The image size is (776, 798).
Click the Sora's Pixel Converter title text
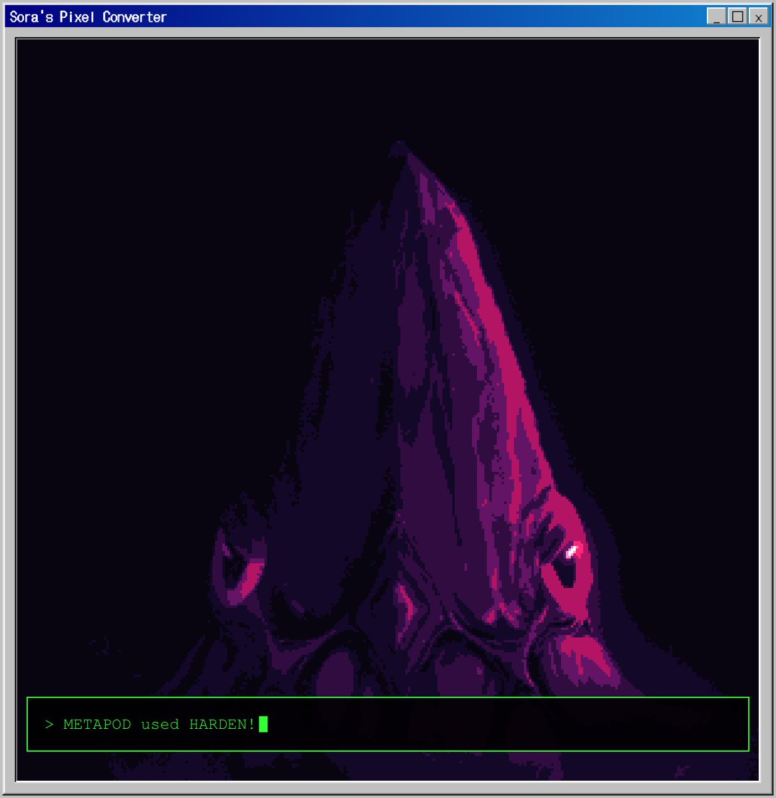(x=88, y=17)
